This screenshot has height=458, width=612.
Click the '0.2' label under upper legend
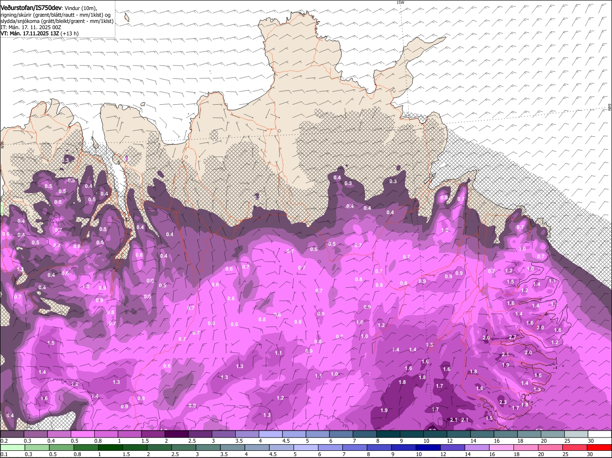point(4,441)
